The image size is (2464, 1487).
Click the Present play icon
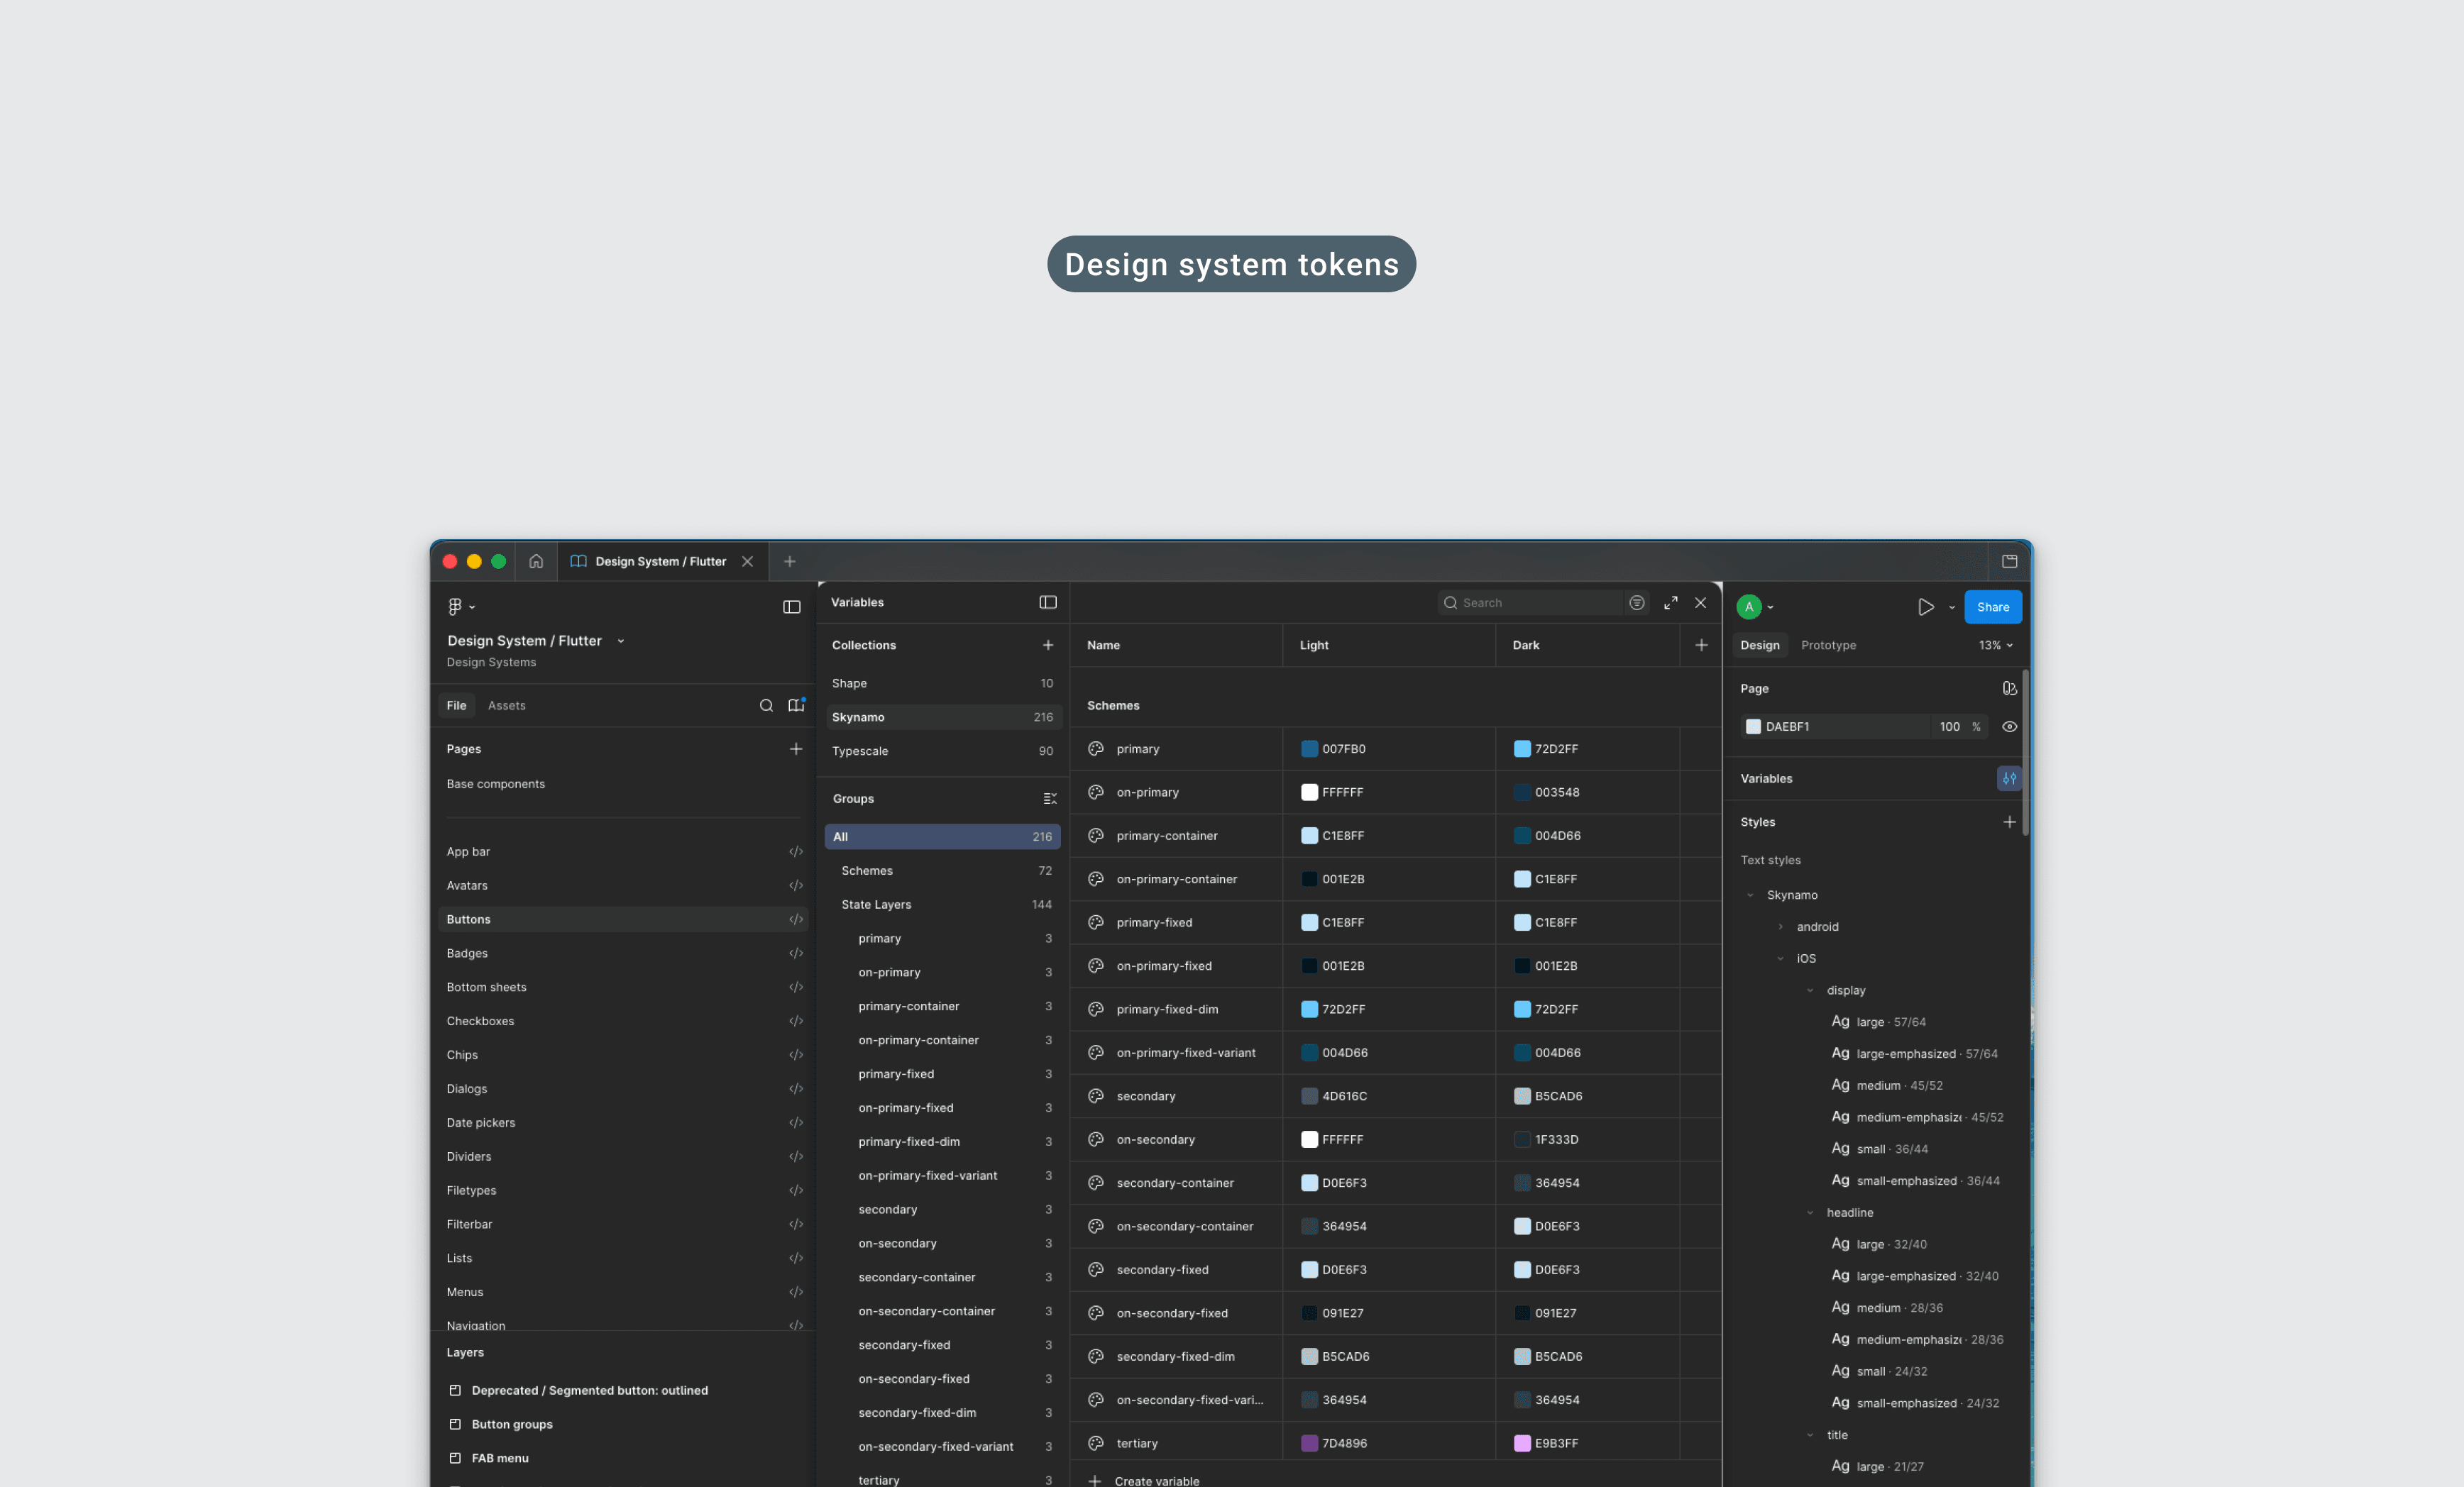[1925, 607]
